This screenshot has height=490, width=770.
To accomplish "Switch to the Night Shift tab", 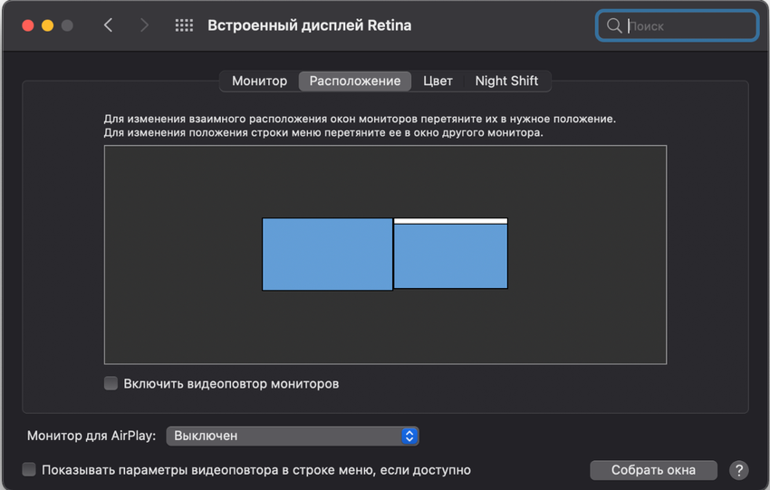I will click(x=506, y=81).
